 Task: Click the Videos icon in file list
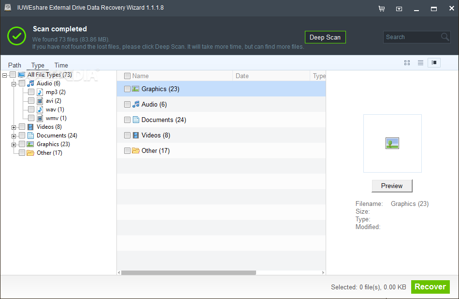[136, 136]
